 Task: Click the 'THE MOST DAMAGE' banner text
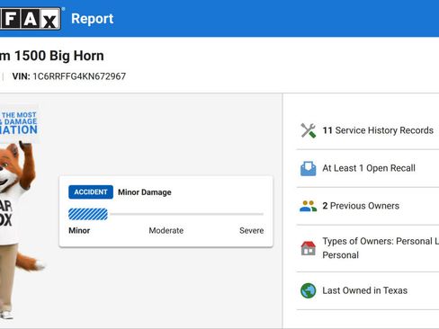[x=19, y=123]
